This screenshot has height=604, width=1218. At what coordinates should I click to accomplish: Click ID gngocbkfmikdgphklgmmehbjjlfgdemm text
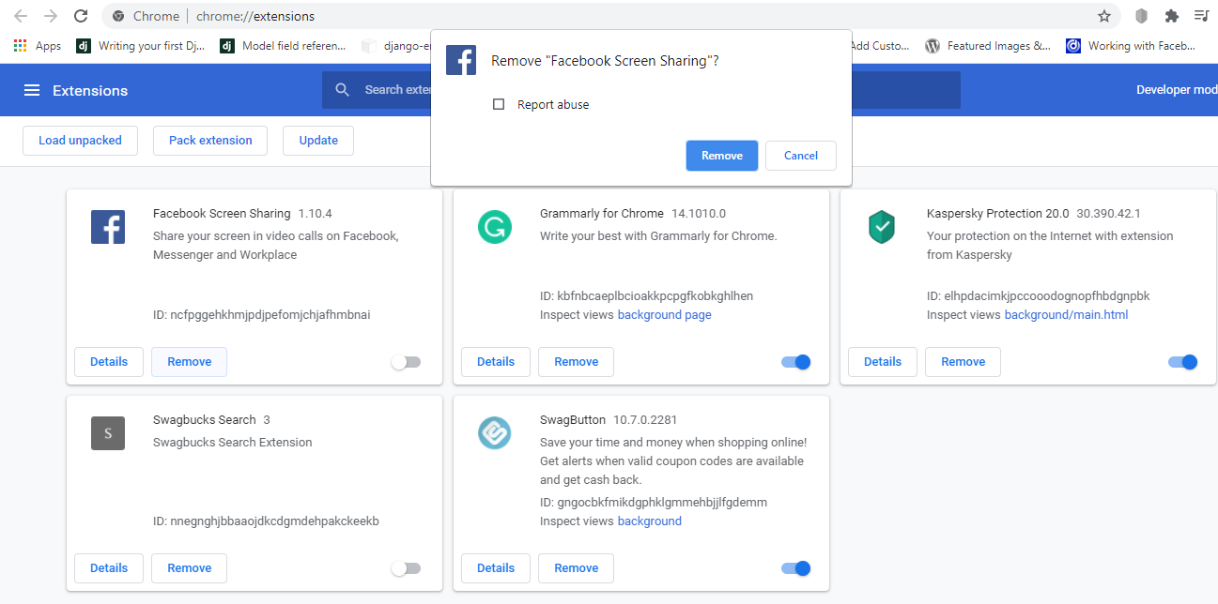(654, 503)
